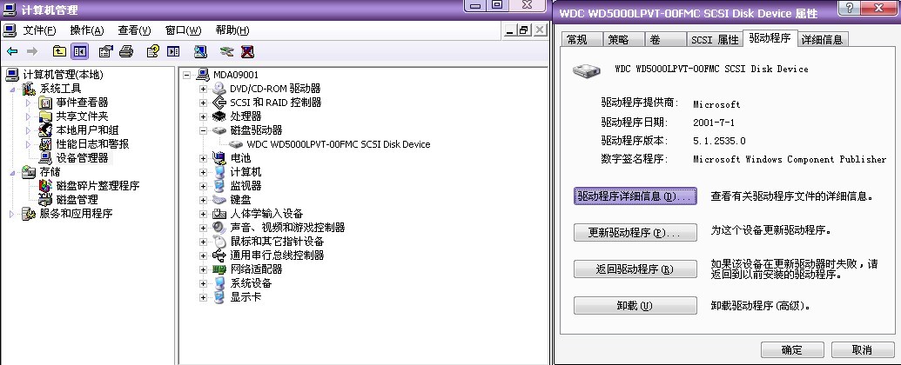Open the 查看(V) menu
The width and height of the screenshot is (901, 365).
[134, 30]
